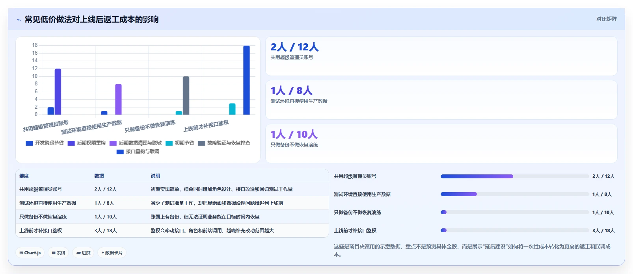The height and width of the screenshot is (274, 633).
Task: Click the 1人 / 10人 stat card
Action: (441, 143)
